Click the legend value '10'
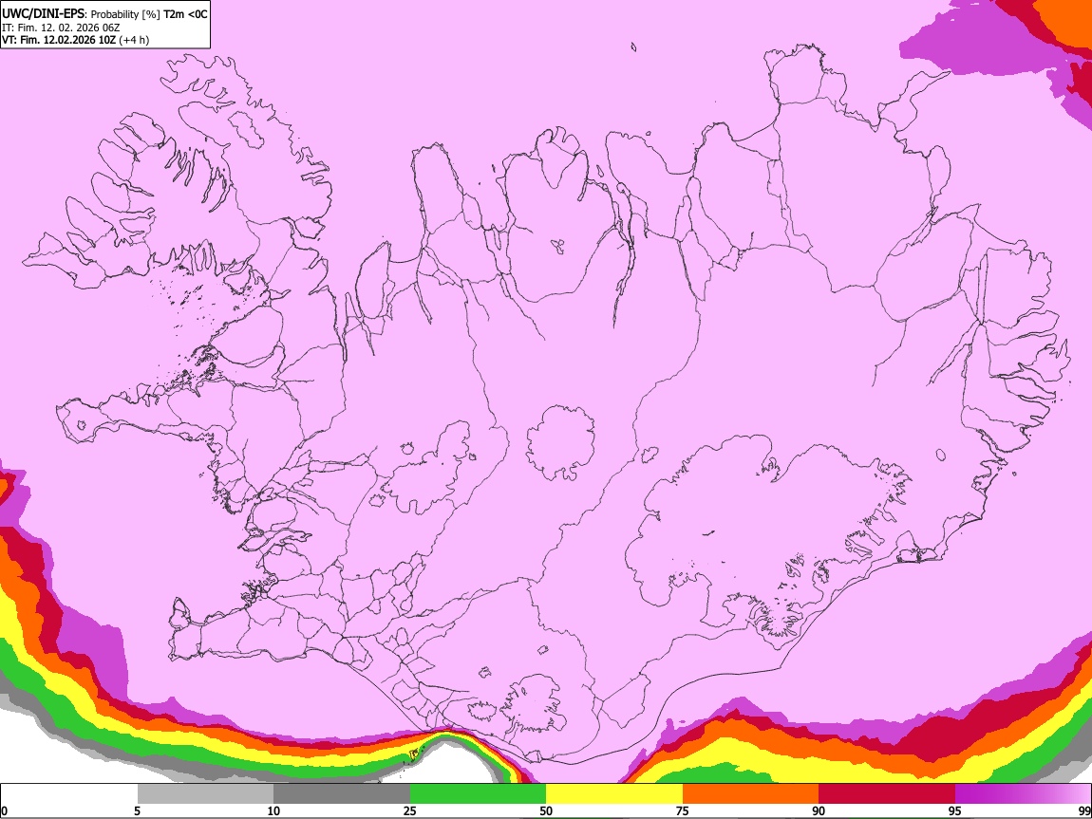 273,810
